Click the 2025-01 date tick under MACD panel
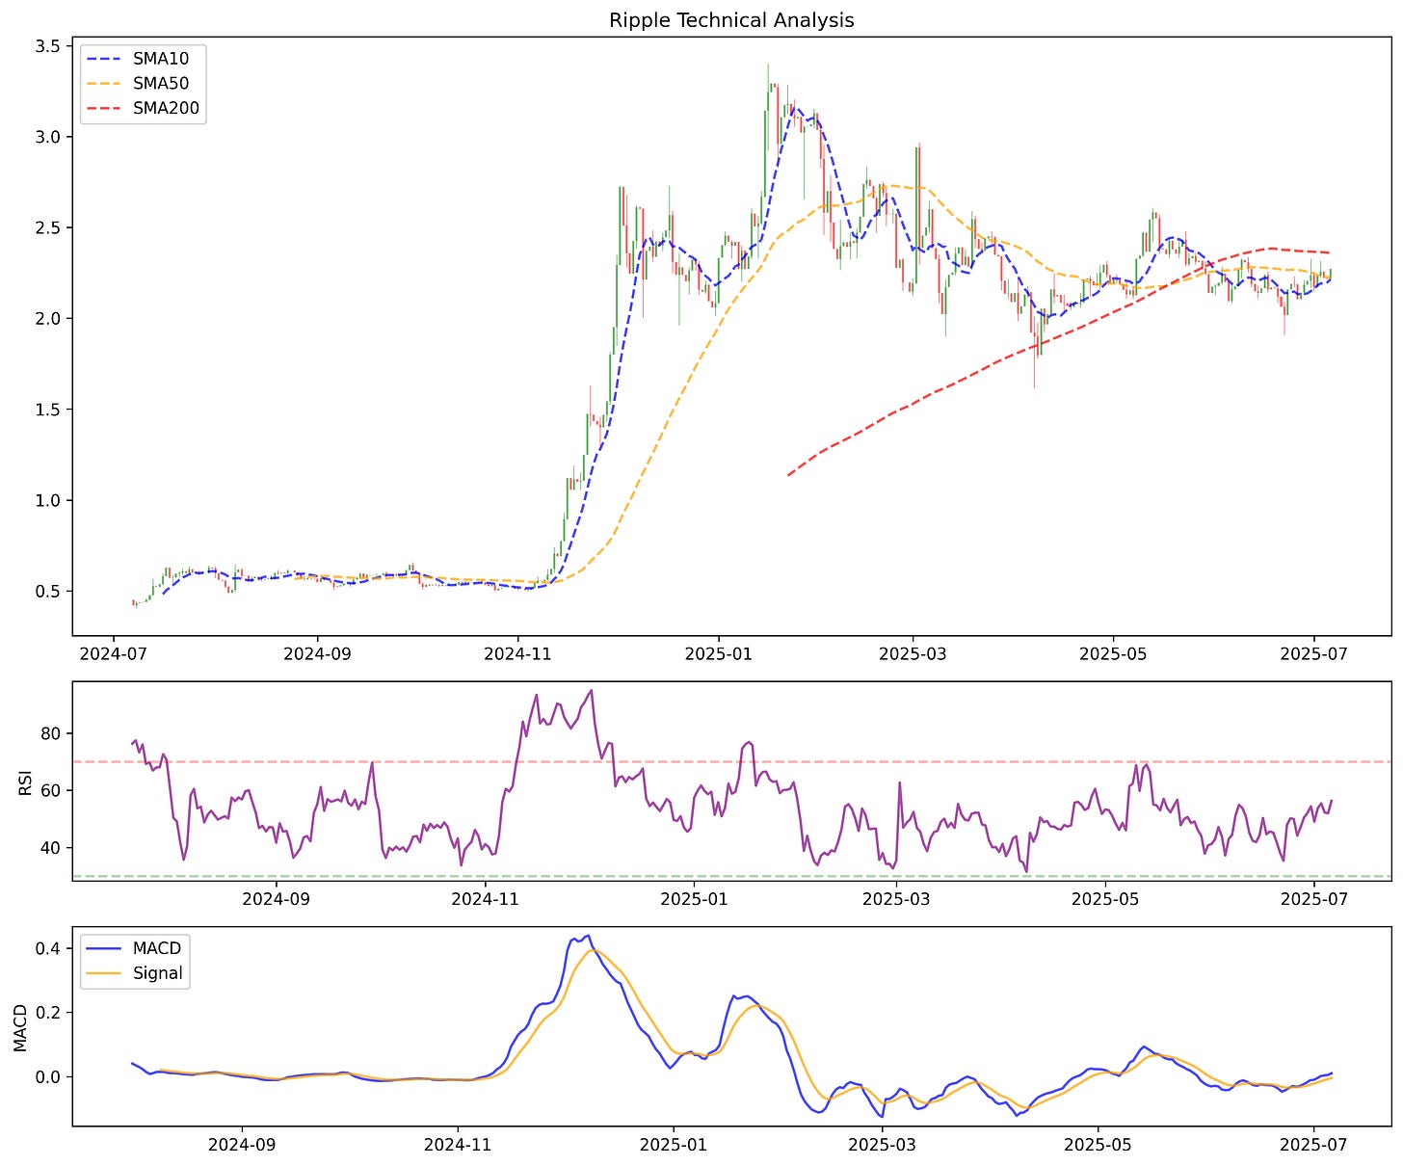 coord(674,1144)
